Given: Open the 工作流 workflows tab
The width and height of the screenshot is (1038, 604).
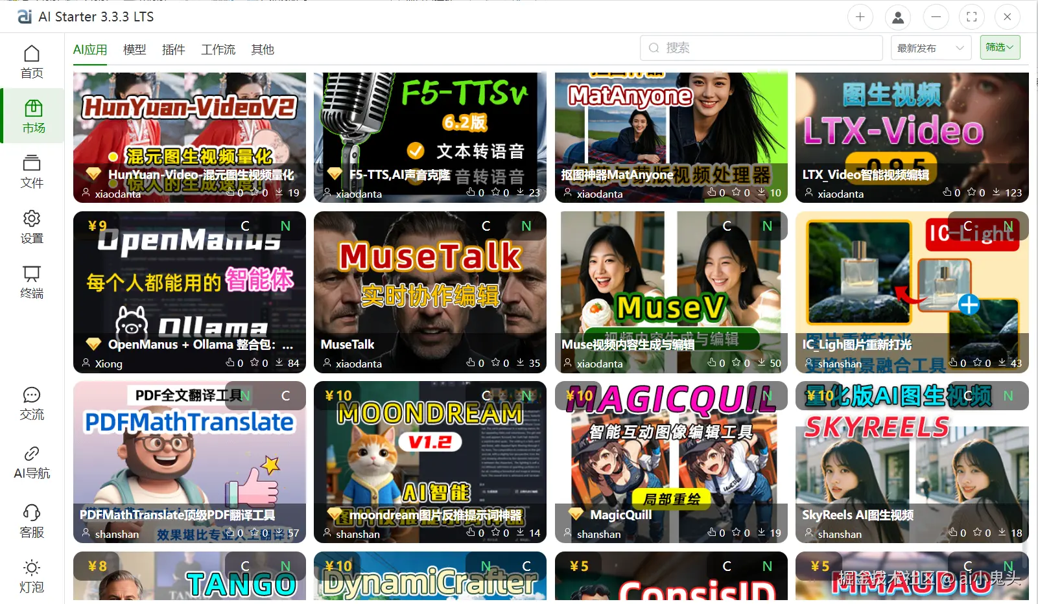Looking at the screenshot, I should click(x=218, y=50).
